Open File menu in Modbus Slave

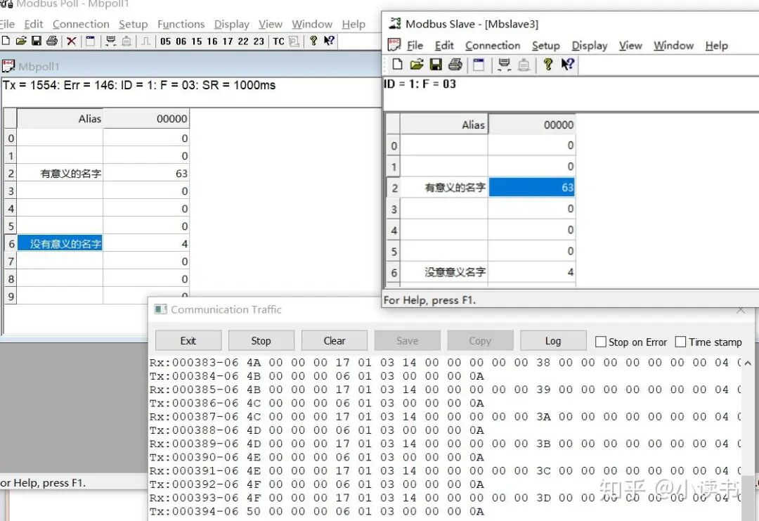coord(415,46)
